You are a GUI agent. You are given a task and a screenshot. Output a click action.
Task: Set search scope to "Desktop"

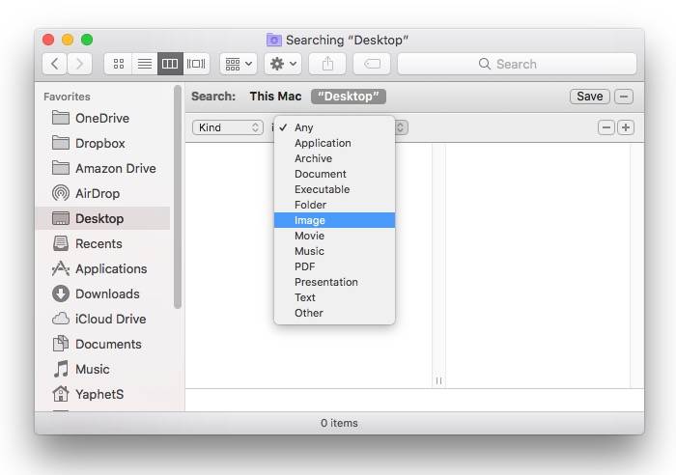pyautogui.click(x=349, y=97)
